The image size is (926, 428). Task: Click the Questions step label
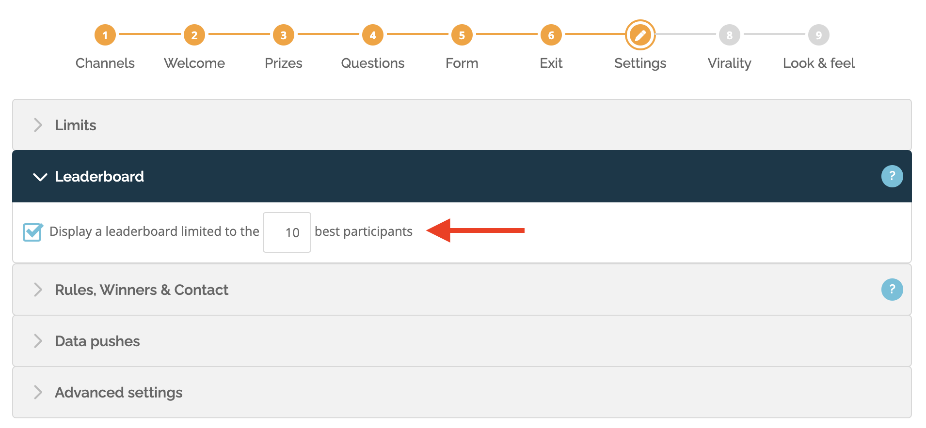(372, 63)
